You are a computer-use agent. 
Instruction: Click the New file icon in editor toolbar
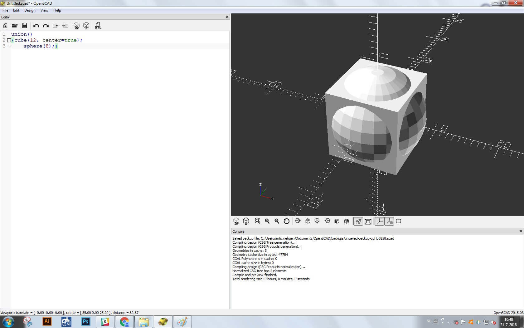5,26
